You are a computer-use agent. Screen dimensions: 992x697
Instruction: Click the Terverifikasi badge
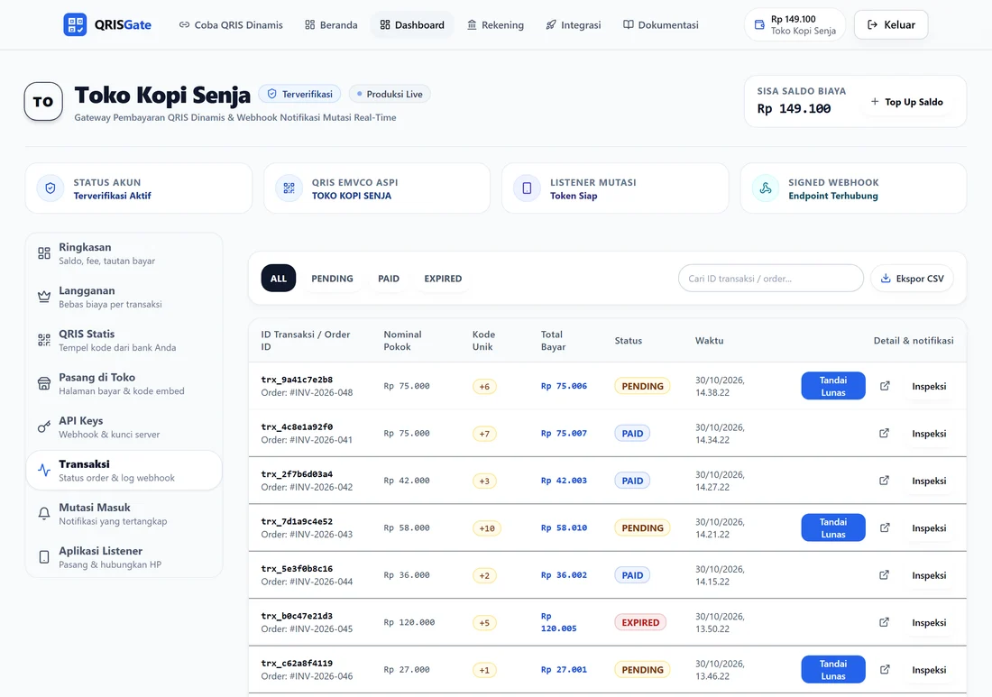[300, 94]
